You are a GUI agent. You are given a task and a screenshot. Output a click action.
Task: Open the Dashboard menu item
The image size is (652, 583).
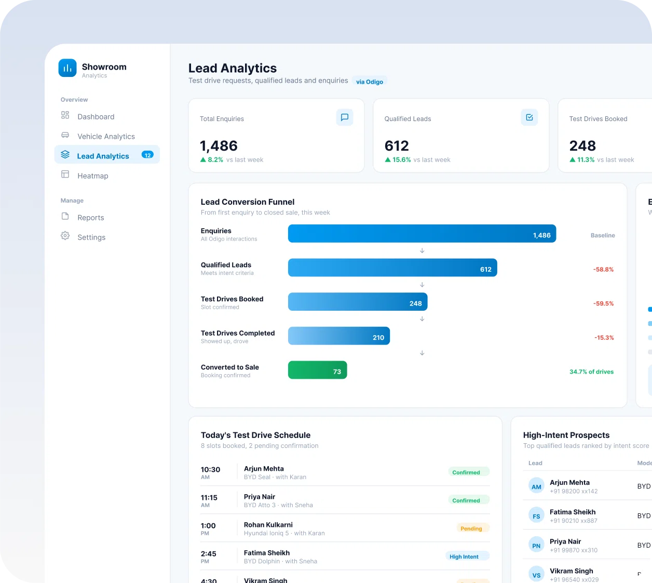tap(107, 116)
